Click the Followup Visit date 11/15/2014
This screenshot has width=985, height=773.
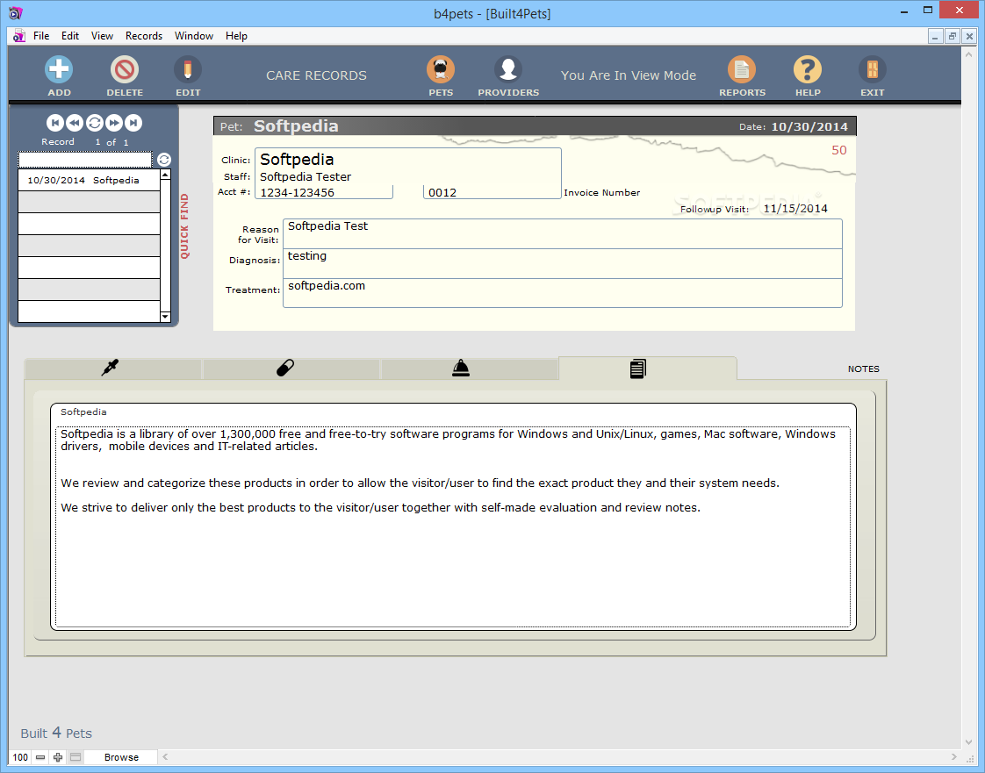coord(795,209)
